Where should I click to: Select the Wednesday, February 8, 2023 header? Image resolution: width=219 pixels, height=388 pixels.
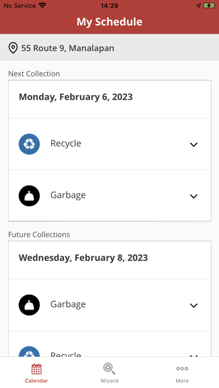(x=83, y=258)
